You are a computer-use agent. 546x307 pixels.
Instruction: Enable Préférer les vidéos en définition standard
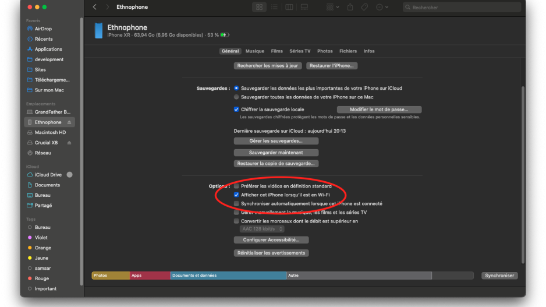pyautogui.click(x=236, y=186)
